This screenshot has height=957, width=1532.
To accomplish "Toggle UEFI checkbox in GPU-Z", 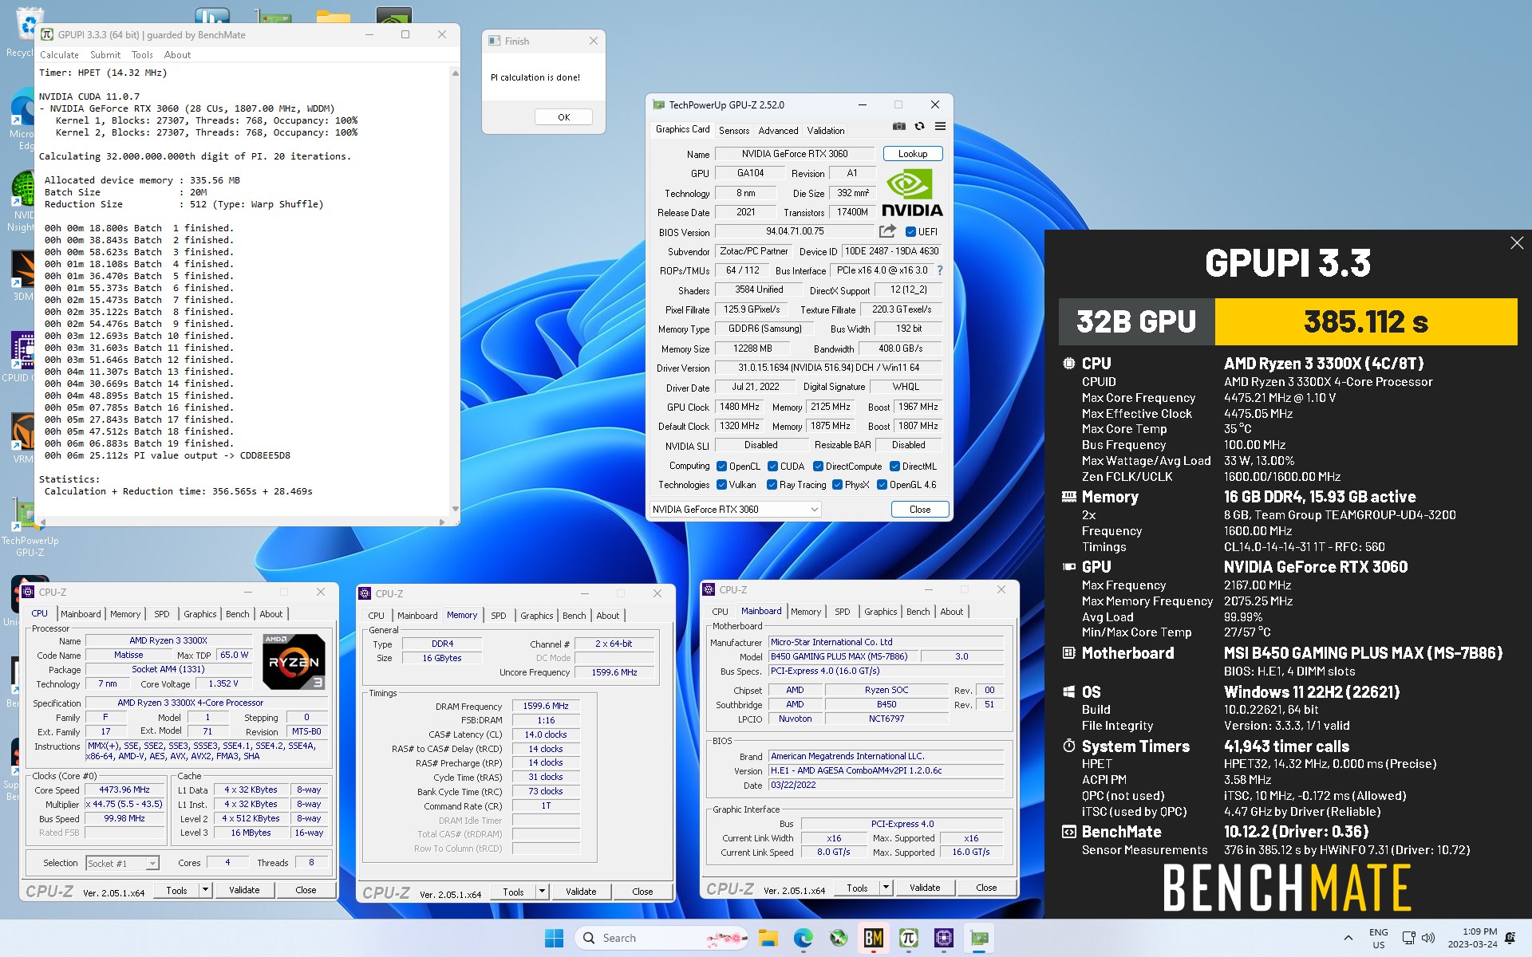I will (910, 232).
